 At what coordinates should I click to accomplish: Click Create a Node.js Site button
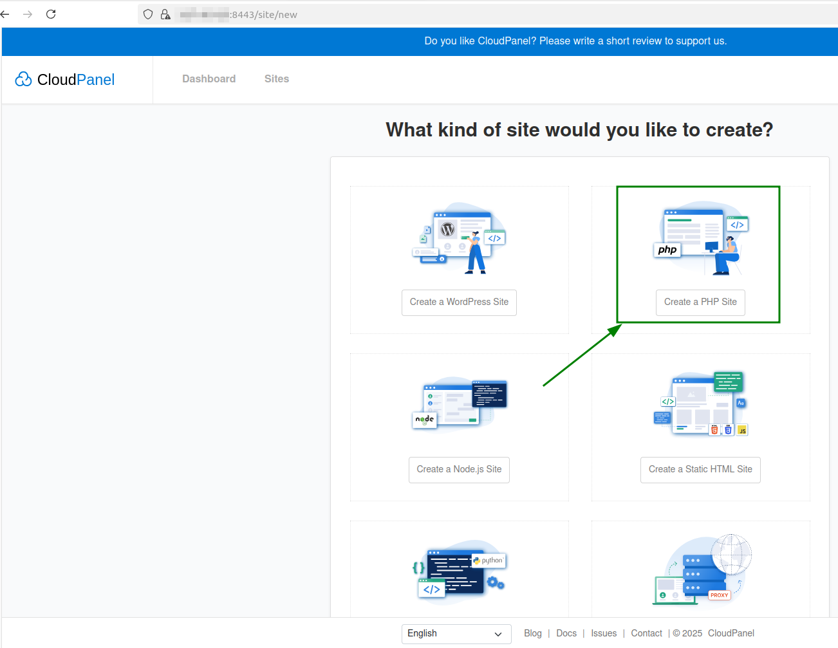click(x=459, y=470)
